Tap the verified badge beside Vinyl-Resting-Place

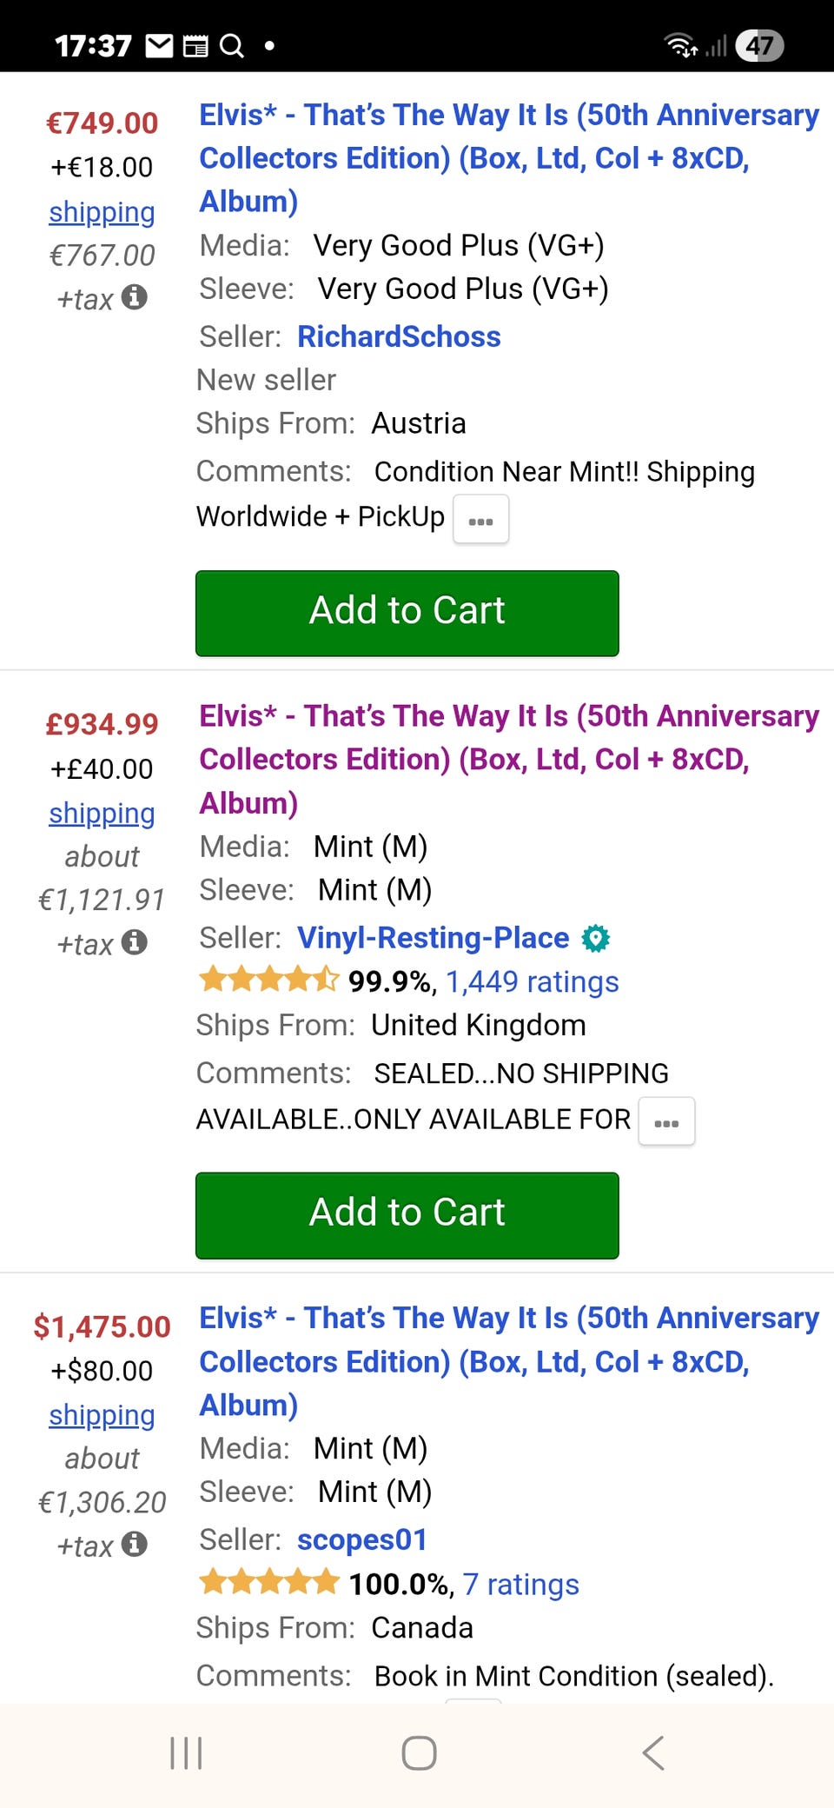[596, 938]
